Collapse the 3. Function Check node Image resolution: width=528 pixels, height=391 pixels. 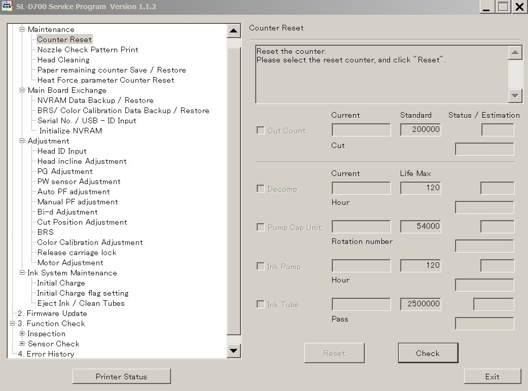pyautogui.click(x=13, y=324)
